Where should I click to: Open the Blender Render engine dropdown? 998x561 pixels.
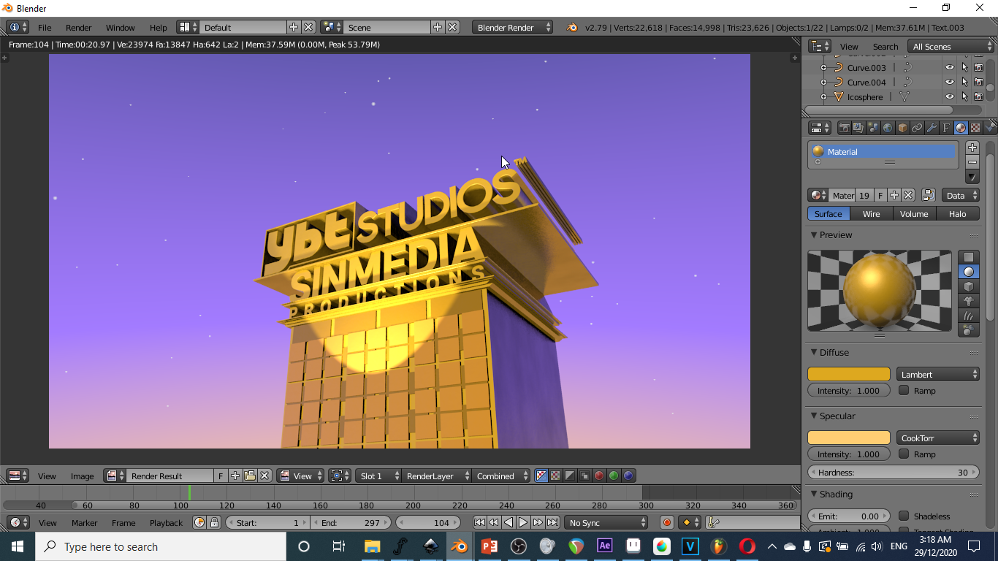click(514, 27)
